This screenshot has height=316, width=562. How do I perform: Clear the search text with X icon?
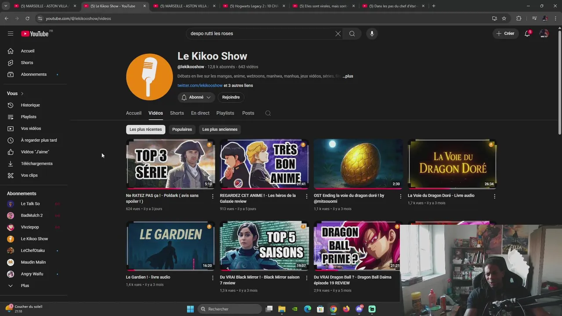click(x=338, y=33)
